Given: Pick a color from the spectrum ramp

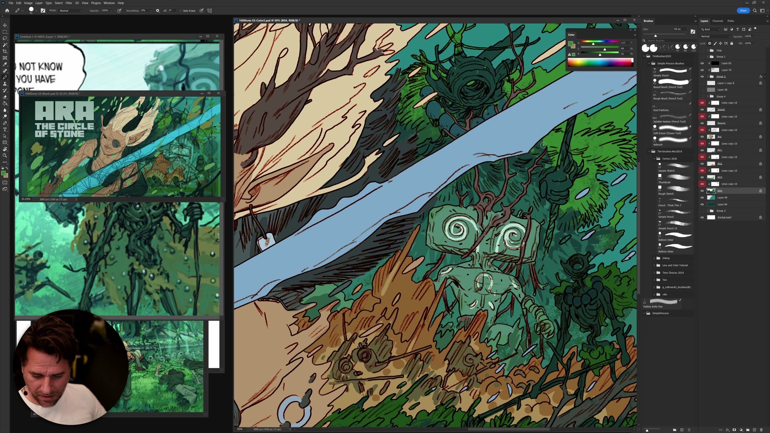Looking at the screenshot, I should [600, 63].
